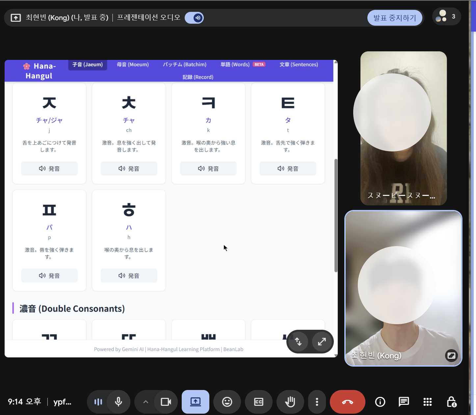Select the 文章 (Sentences) tab
The height and width of the screenshot is (415, 476).
pos(299,65)
